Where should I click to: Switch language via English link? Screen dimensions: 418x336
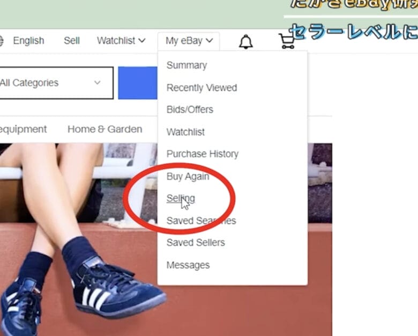(x=28, y=41)
